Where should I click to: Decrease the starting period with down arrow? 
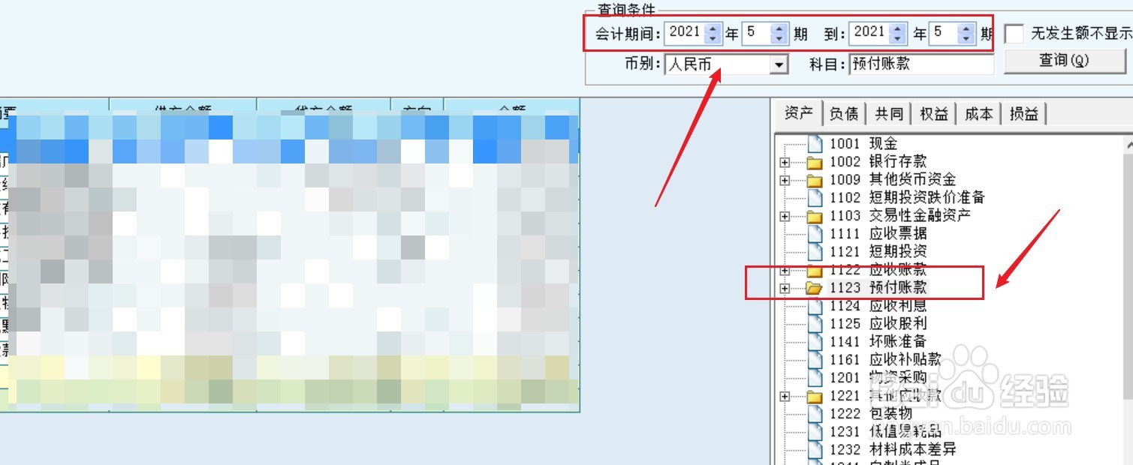779,38
